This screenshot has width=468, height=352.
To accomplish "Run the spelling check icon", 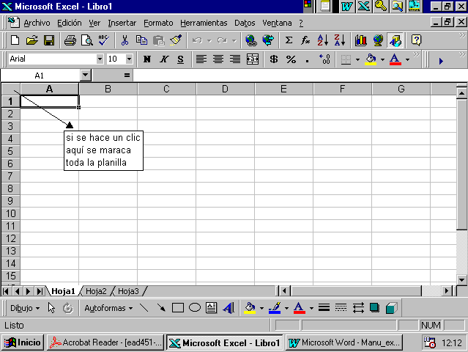I will coord(104,40).
